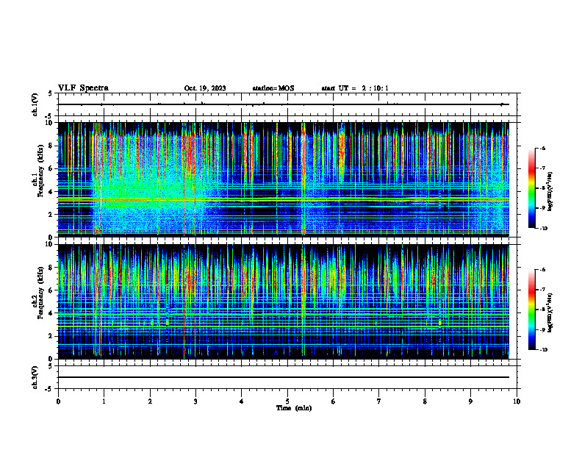Click the ch.1 voltage waveform trace
The width and height of the screenshot is (582, 450).
point(283,104)
